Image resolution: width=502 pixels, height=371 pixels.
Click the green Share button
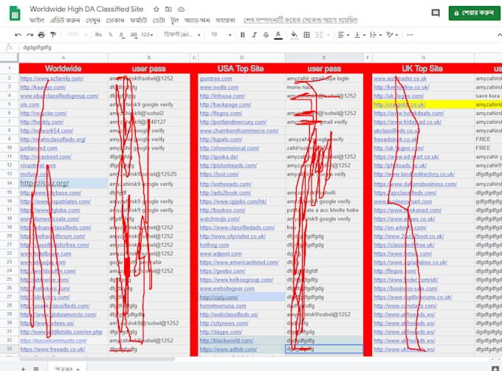(474, 13)
